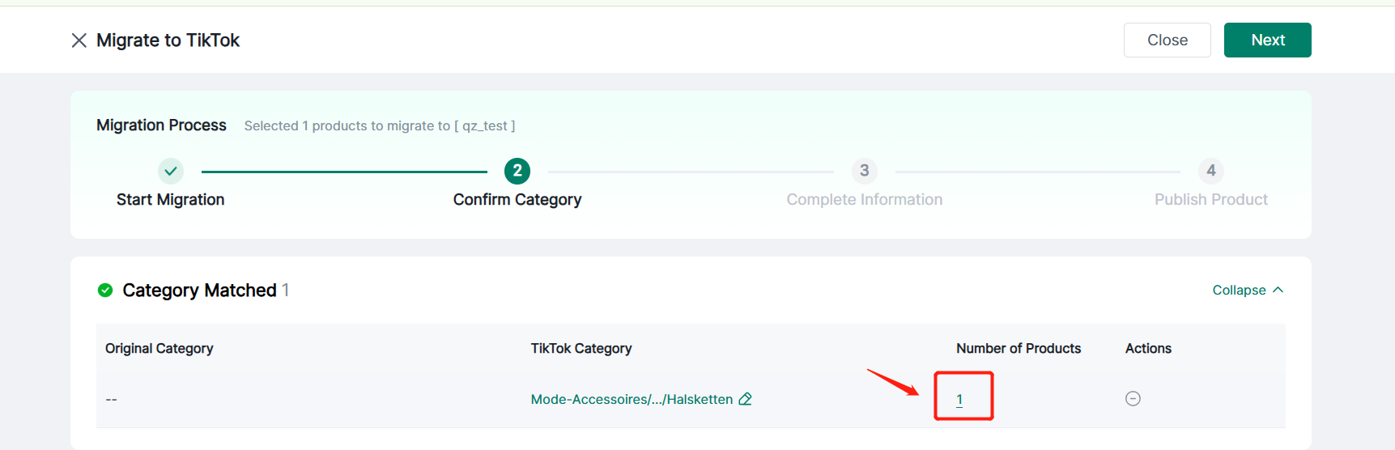Click the step 2 Confirm Category circle

click(x=517, y=171)
